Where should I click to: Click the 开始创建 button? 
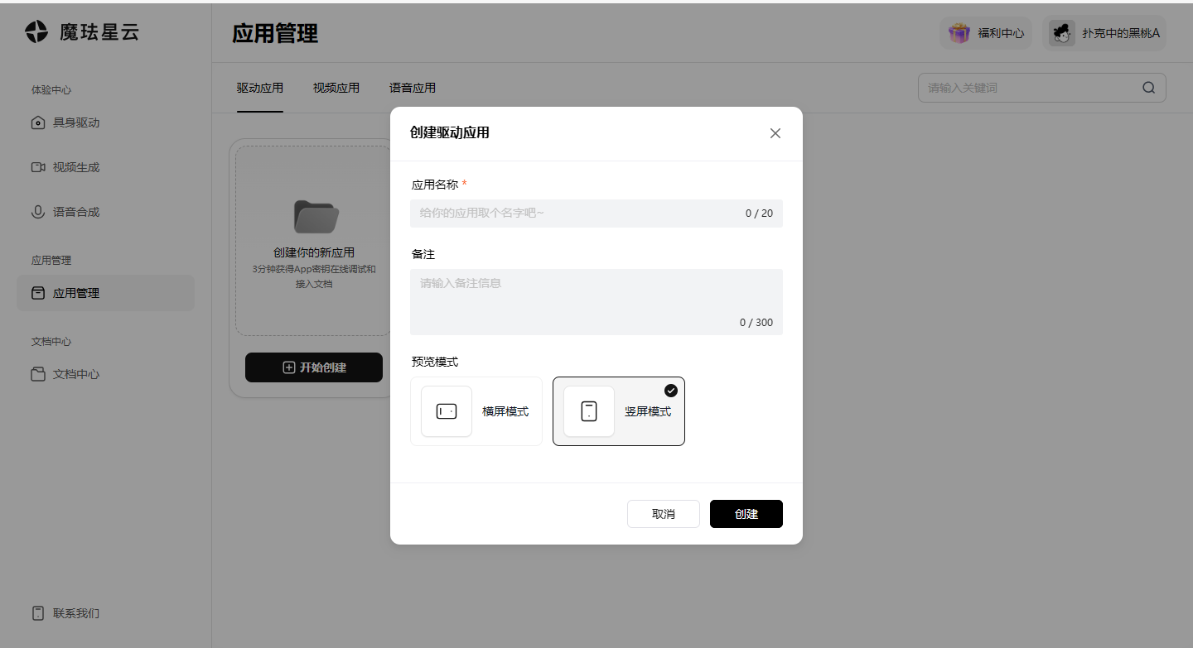point(314,367)
